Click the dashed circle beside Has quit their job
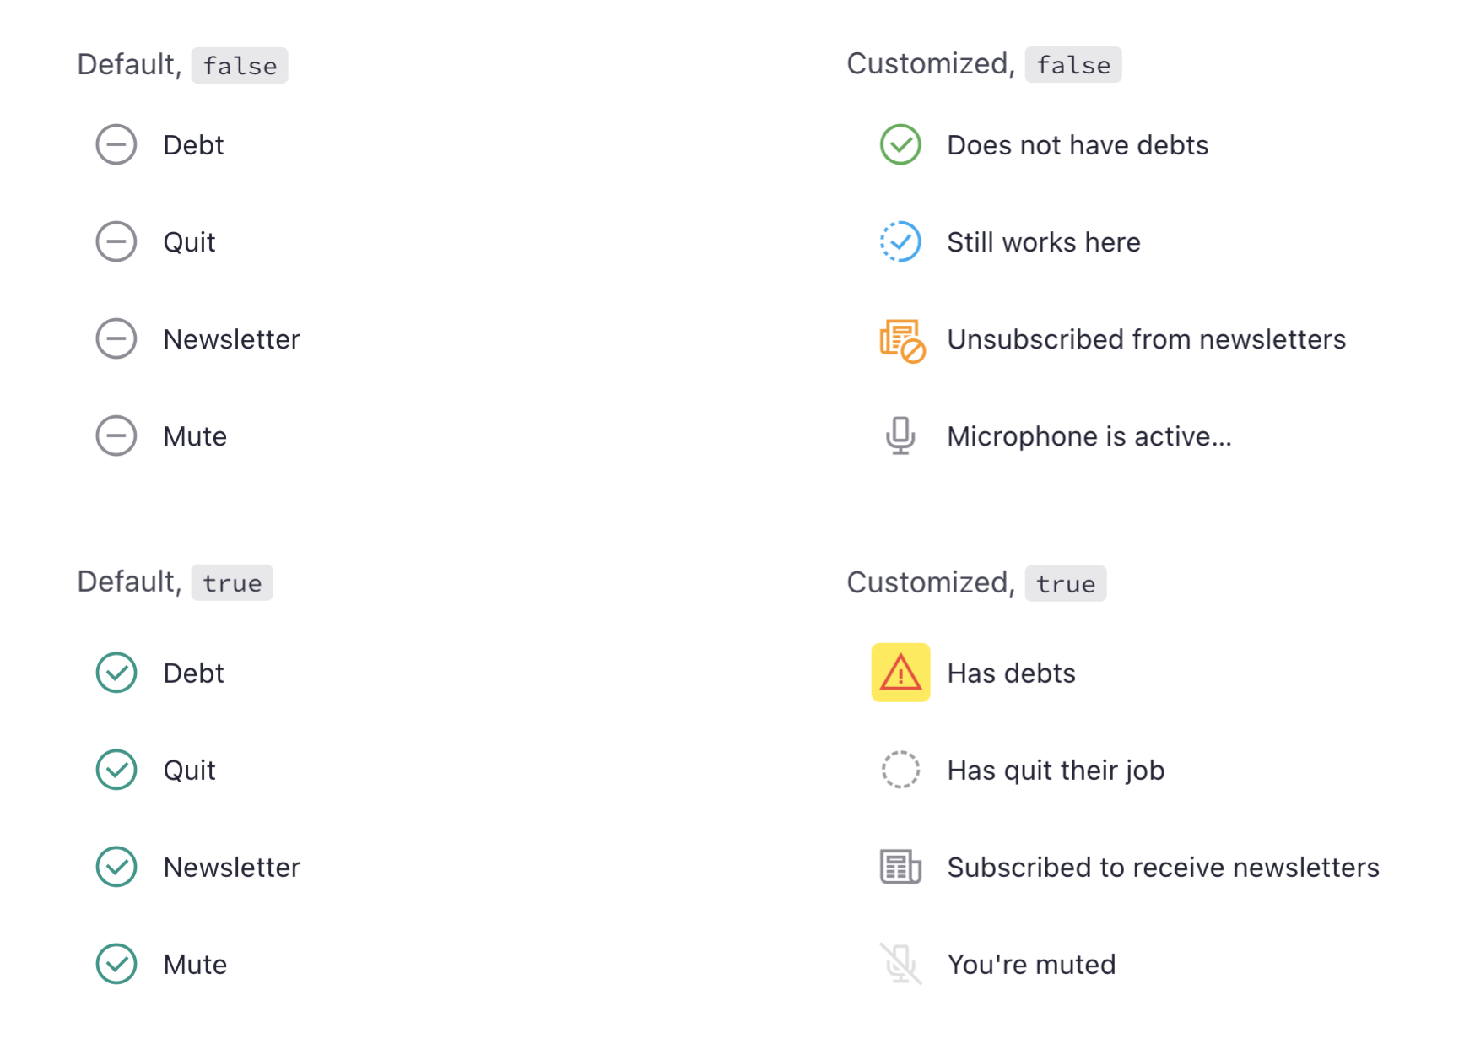1475x1044 pixels. pos(900,770)
